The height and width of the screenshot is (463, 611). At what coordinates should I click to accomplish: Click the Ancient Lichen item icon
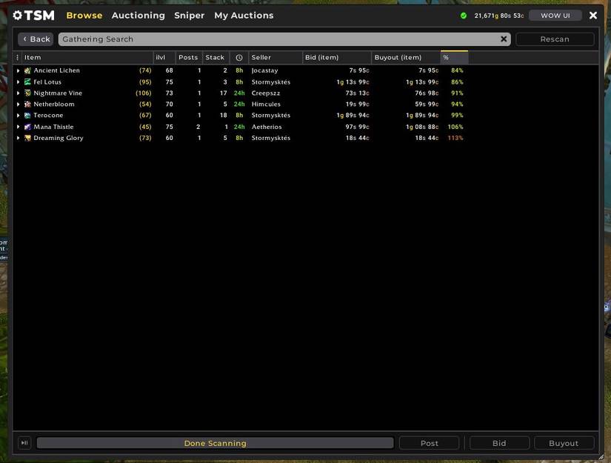28,69
